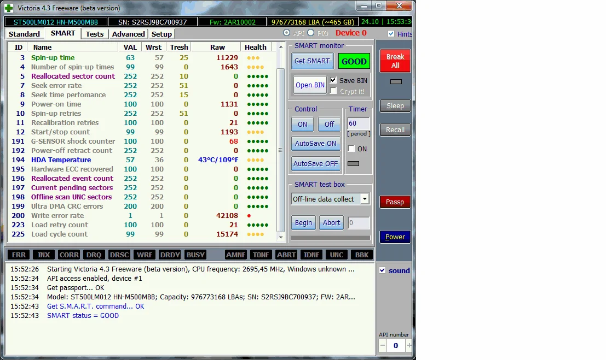606x360 pixels.
Task: Click the INX status indicator
Action: [44, 255]
